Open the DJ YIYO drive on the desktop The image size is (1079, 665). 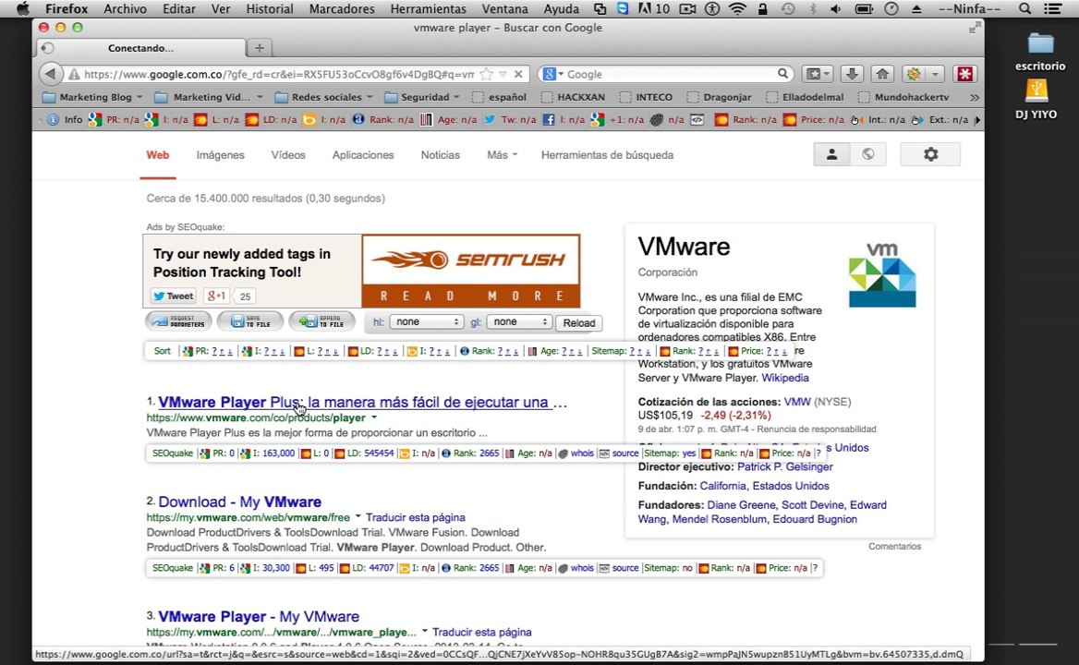(1037, 99)
